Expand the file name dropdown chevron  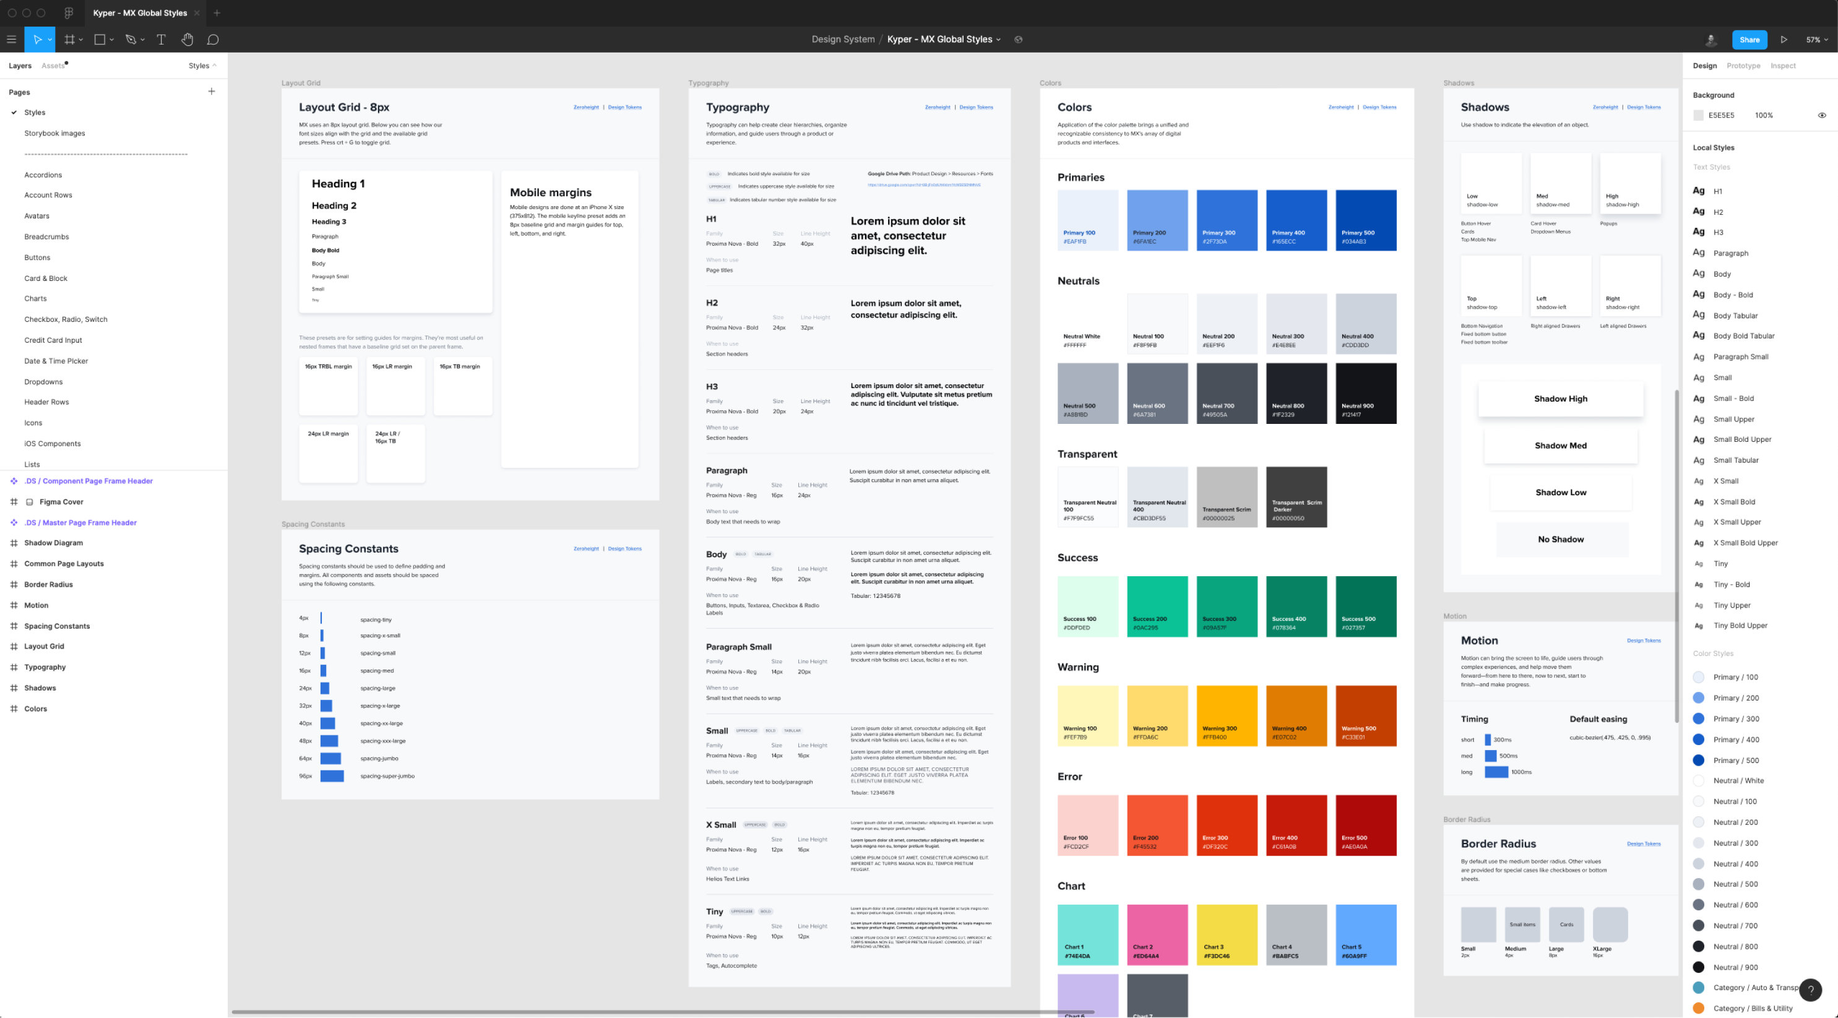(998, 40)
